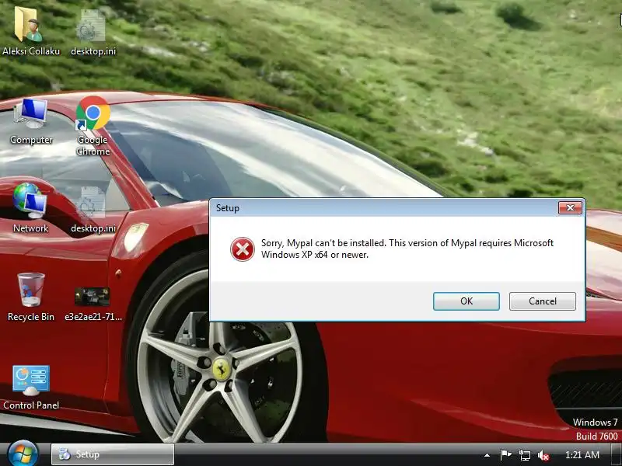This screenshot has height=466, width=622.
Task: Open the Windows Start menu orb
Action: pyautogui.click(x=23, y=454)
